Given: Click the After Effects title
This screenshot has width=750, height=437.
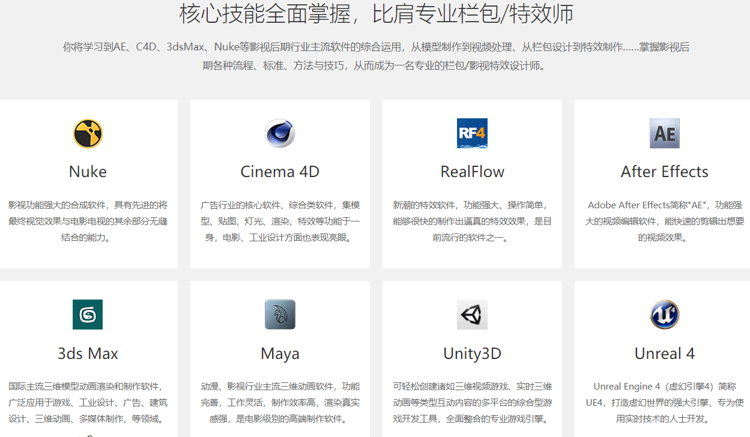Looking at the screenshot, I should coord(664,172).
